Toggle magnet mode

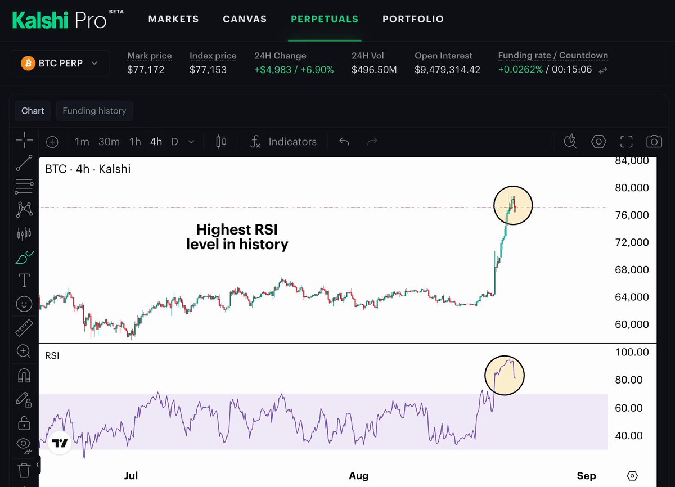coord(24,375)
